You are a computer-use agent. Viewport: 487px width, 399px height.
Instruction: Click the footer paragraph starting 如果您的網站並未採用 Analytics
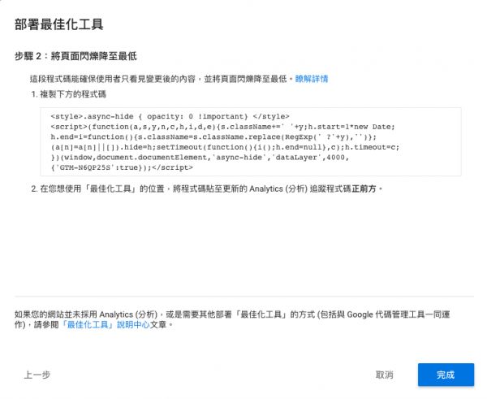(x=232, y=319)
